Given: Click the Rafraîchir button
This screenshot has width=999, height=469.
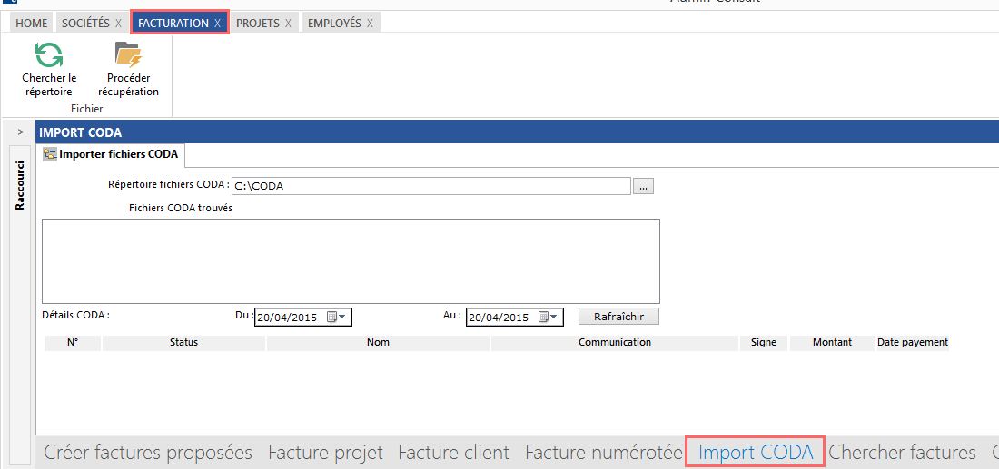Looking at the screenshot, I should [618, 317].
